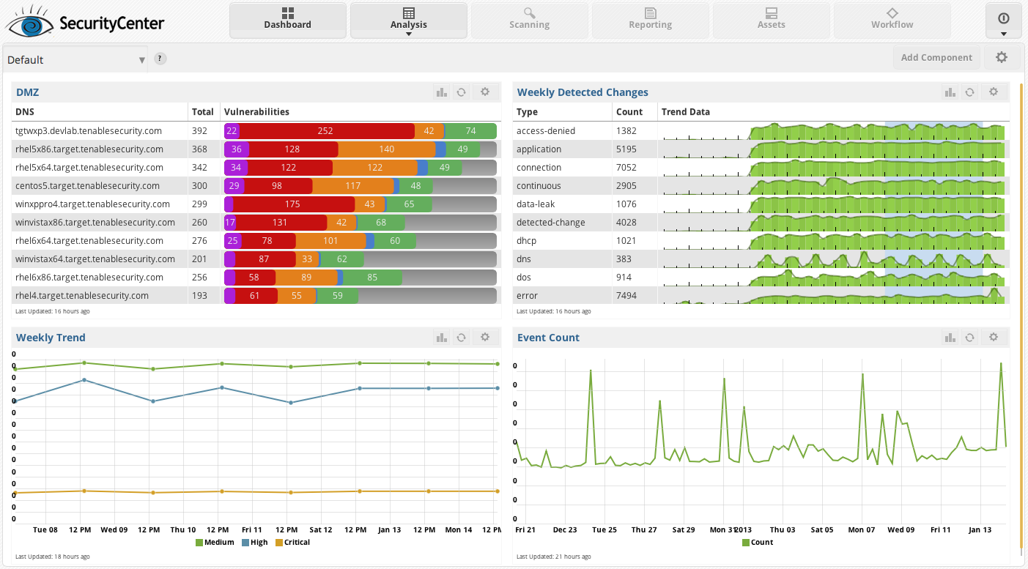This screenshot has height=569, width=1028.
Task: Click purple 36 segment in rhel5x86 bar
Action: 237,149
